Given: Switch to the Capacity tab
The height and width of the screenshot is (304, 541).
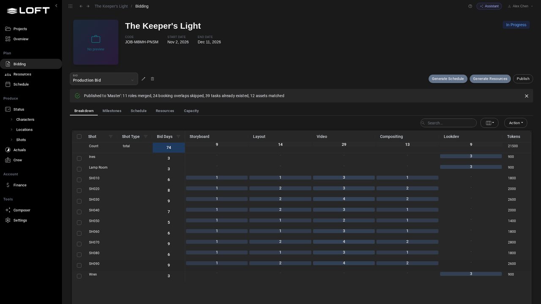Looking at the screenshot, I should (x=191, y=111).
